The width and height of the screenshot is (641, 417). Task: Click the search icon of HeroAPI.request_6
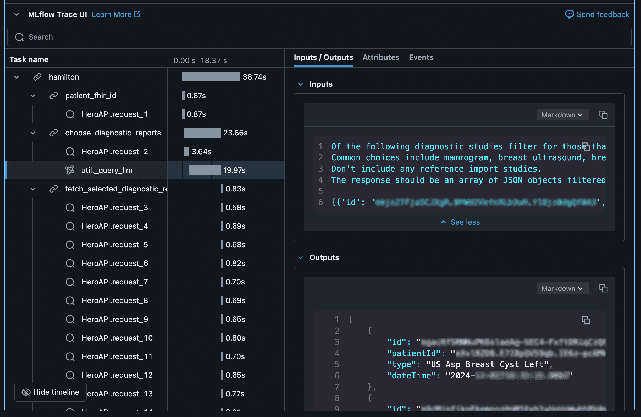[70, 263]
